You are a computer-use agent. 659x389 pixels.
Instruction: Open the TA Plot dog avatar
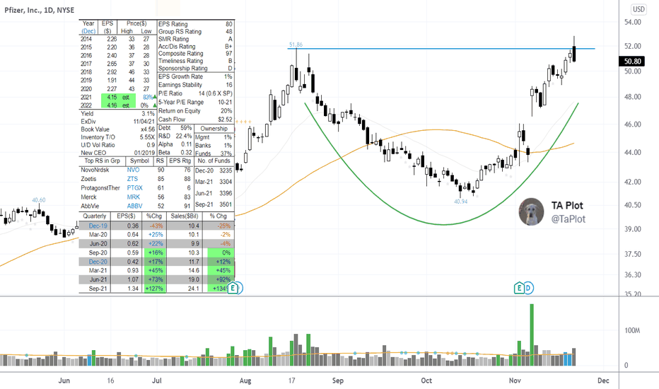(x=532, y=211)
